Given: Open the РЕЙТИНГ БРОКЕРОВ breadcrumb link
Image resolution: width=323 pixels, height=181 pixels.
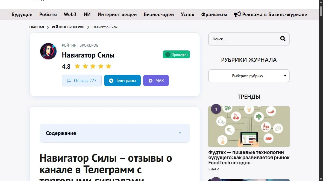Looking at the screenshot, I should 68,27.
